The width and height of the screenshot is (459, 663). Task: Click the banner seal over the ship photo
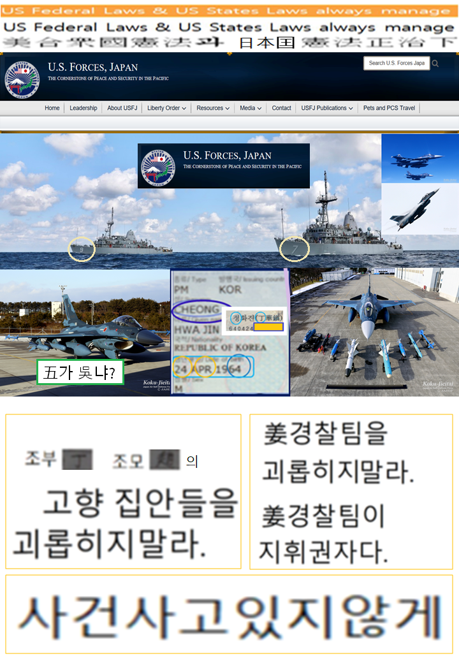[157, 168]
